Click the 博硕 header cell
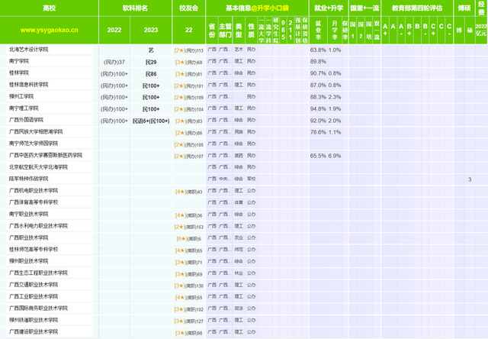The height and width of the screenshot is (339, 488). 464,8
